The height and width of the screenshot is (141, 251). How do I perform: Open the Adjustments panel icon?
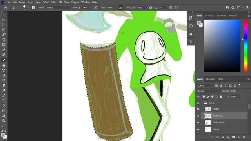point(191,34)
